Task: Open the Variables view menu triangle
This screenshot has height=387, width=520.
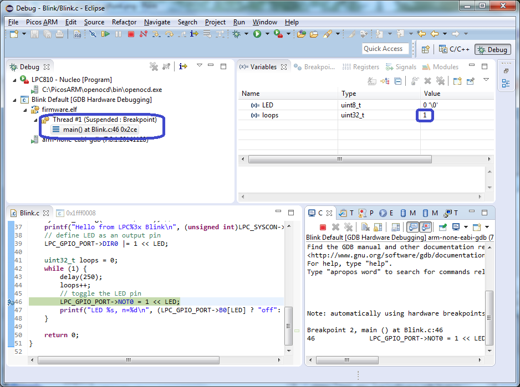Action: (x=486, y=80)
